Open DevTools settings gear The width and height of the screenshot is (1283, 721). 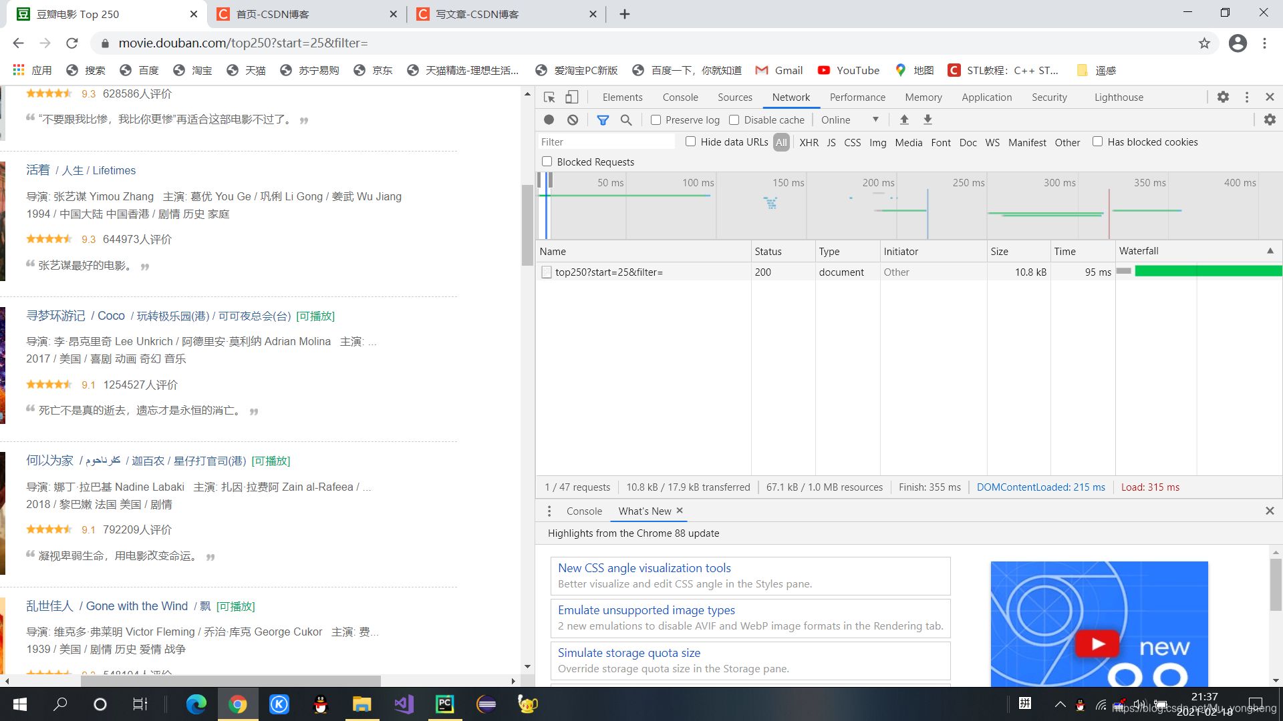[x=1223, y=97]
